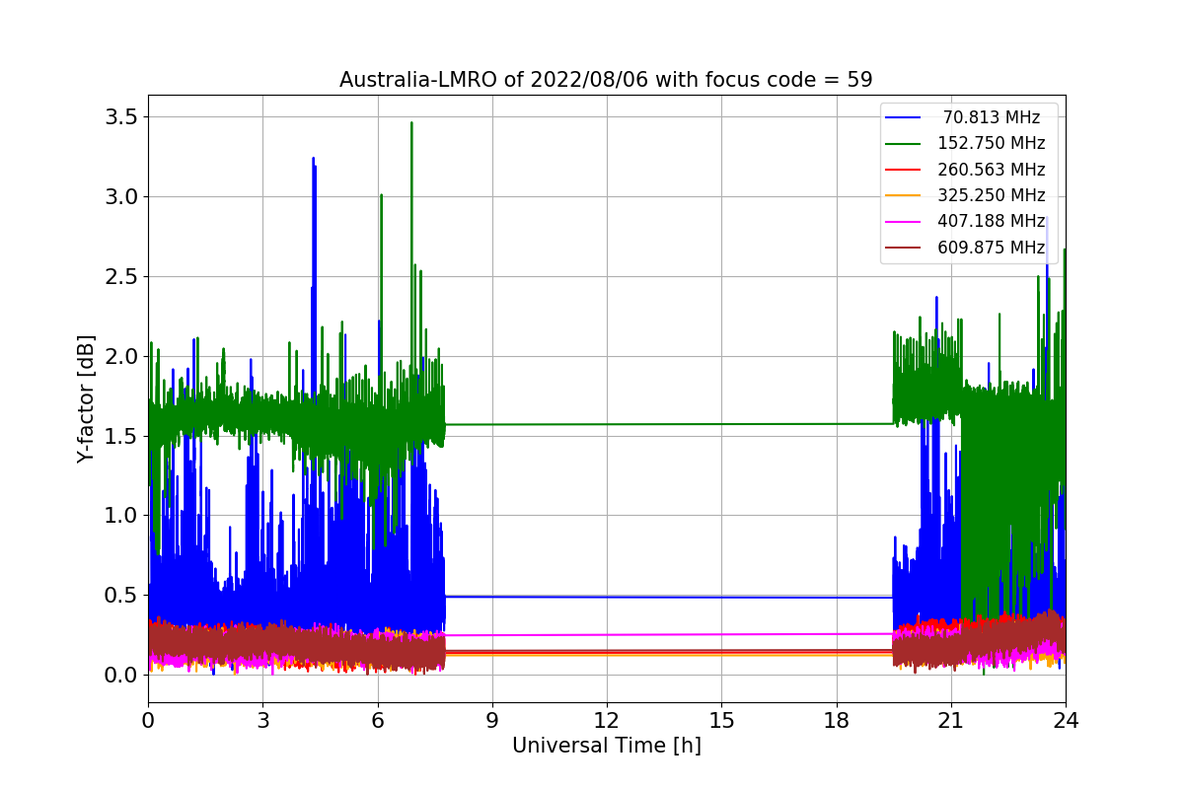This screenshot has height=789, width=1184.
Task: Click the orange legend line for 325.250 MHz
Action: pos(904,195)
